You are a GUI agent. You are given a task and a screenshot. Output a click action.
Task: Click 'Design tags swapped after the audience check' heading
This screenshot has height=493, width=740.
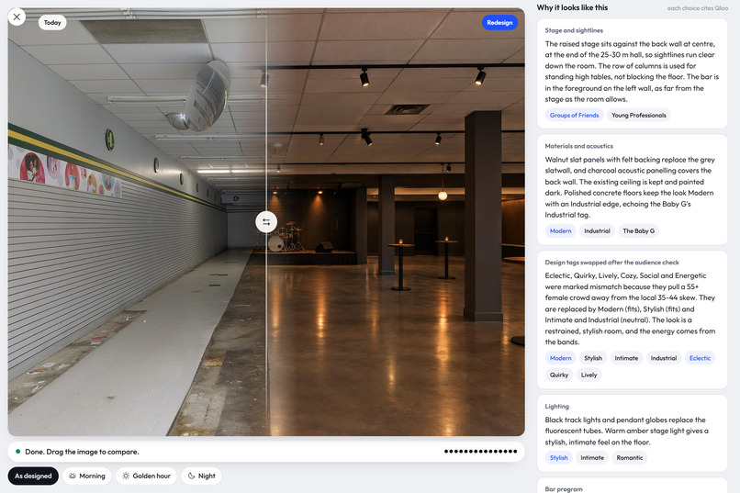pos(611,263)
